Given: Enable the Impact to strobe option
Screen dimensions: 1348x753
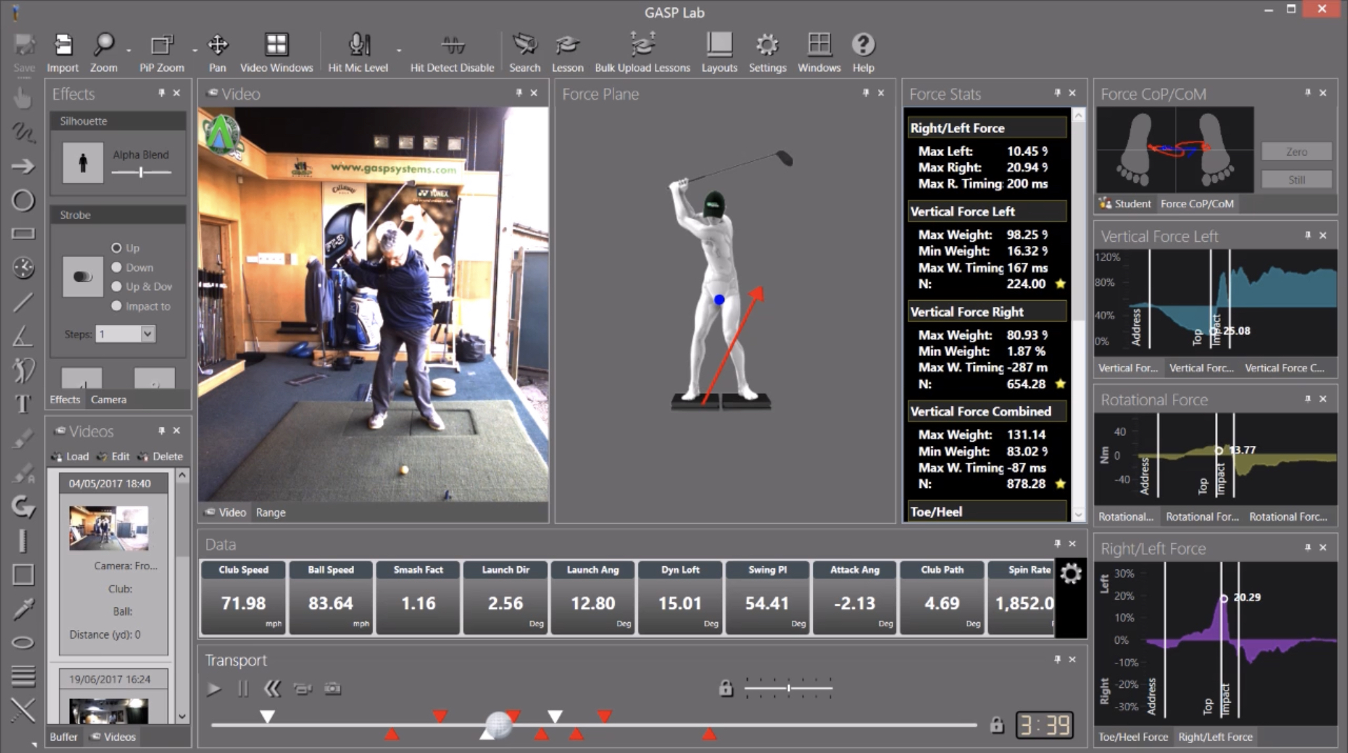Looking at the screenshot, I should click(x=116, y=306).
